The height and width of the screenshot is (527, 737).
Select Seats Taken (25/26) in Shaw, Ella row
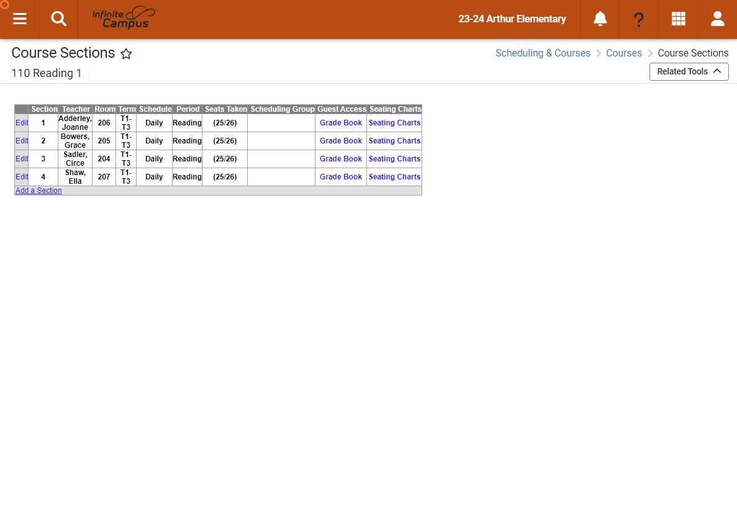coord(225,177)
